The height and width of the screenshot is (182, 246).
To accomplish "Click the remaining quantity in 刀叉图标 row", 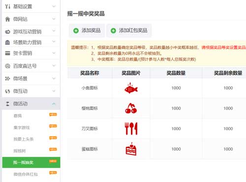I will coord(228,129).
